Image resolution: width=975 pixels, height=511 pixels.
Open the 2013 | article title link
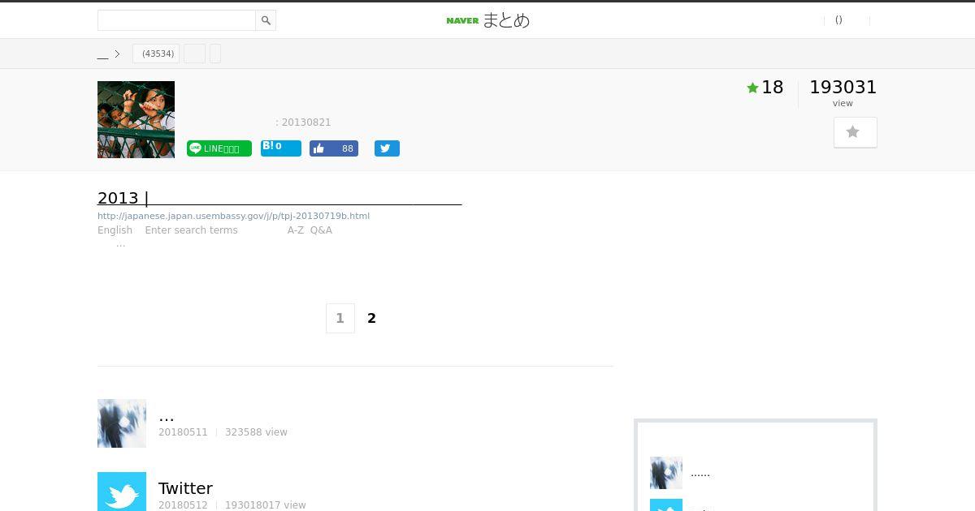pyautogui.click(x=279, y=198)
